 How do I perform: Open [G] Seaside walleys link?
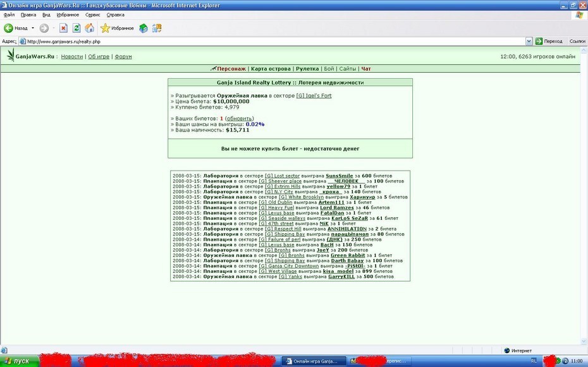click(x=282, y=218)
